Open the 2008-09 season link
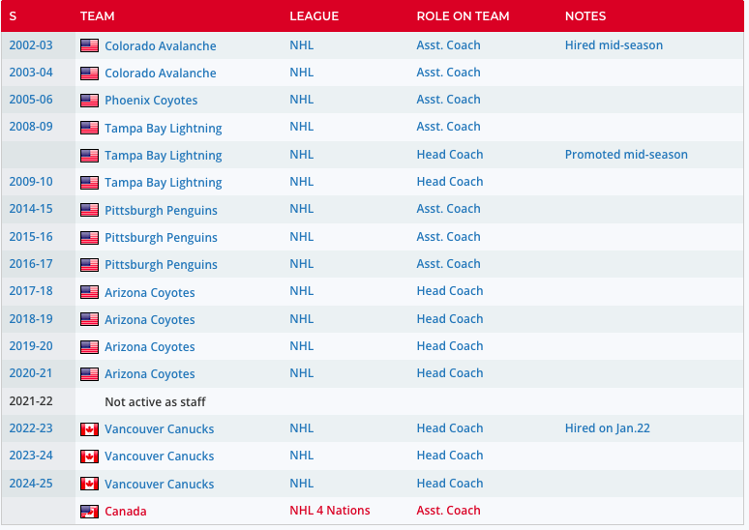This screenshot has height=530, width=749. pyautogui.click(x=31, y=127)
